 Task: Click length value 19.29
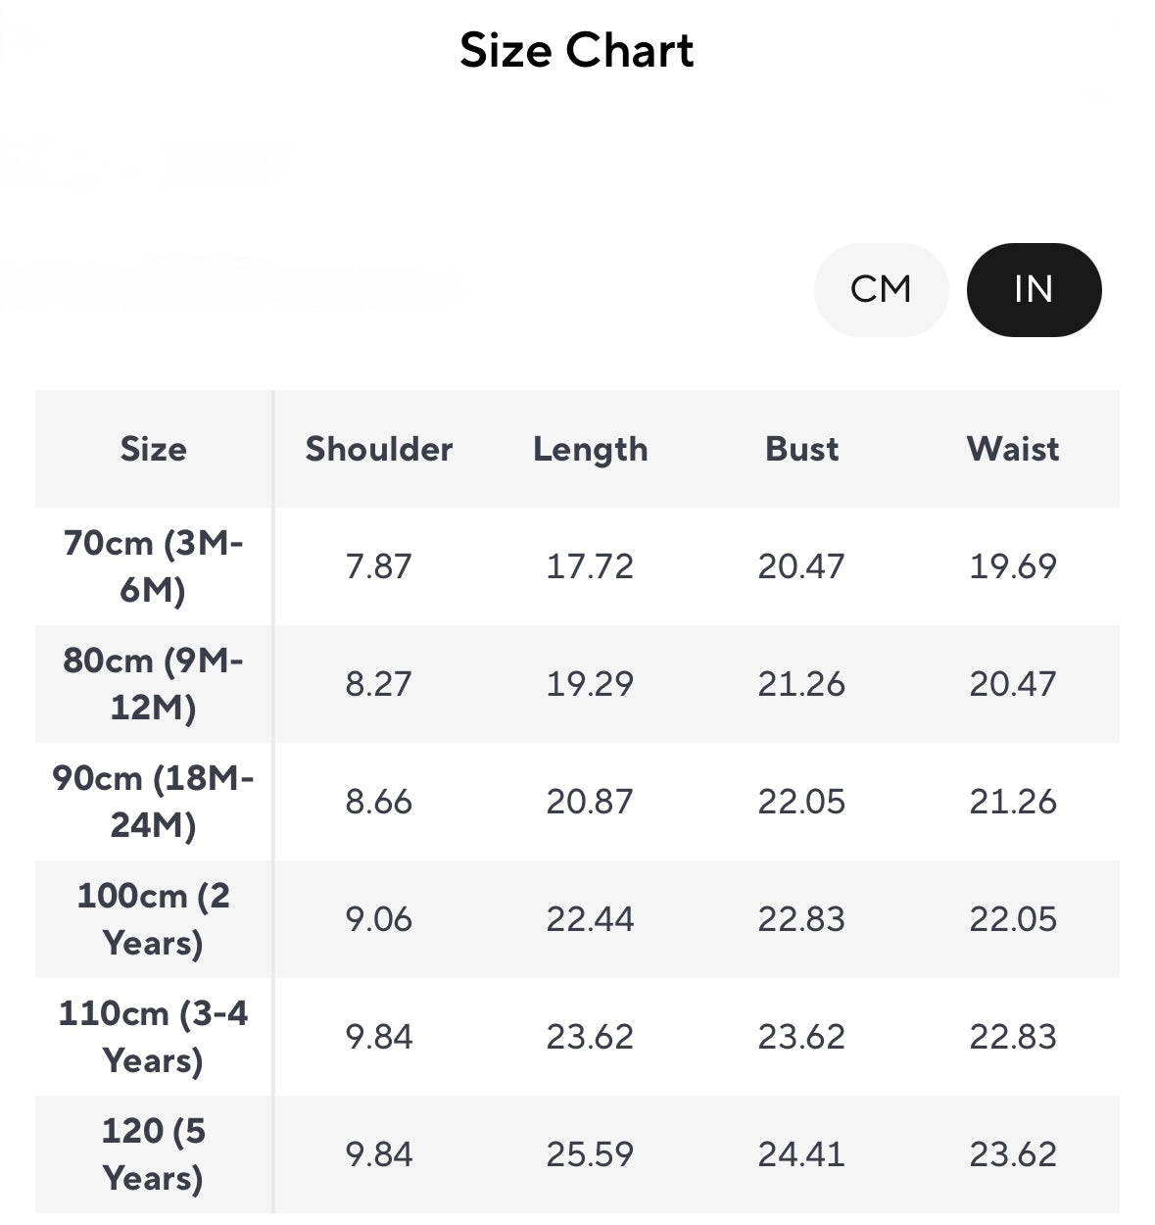coord(591,684)
